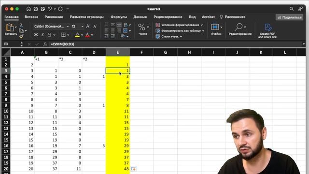This screenshot has width=309, height=174.
Task: Click the wrap text icon
Action: (x=126, y=25)
